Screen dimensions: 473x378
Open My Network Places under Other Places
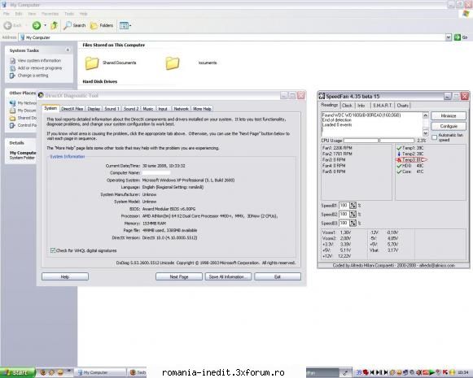[x=23, y=103]
